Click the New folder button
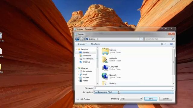Screen dimensions: 193x108 point(96,44)
